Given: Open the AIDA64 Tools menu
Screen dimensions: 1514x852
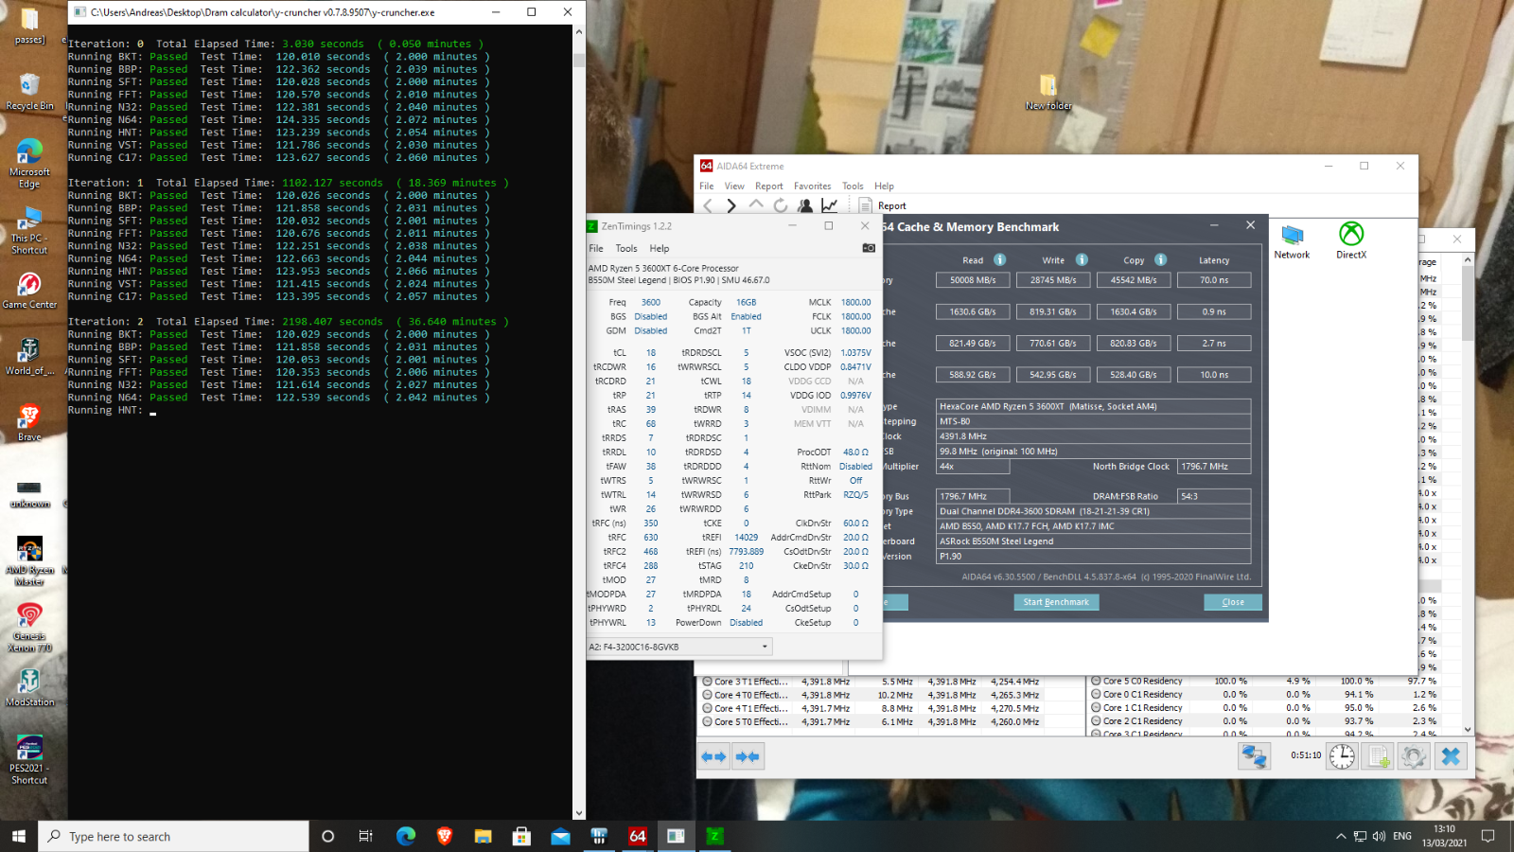Looking at the screenshot, I should [x=853, y=186].
